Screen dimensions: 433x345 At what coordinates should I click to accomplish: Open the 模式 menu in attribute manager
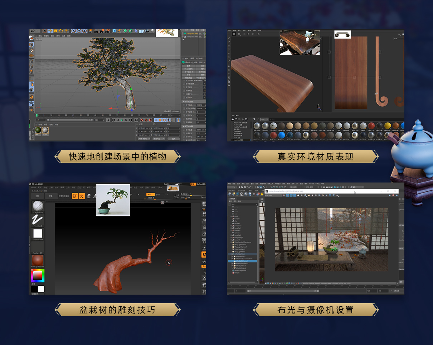click(187, 58)
